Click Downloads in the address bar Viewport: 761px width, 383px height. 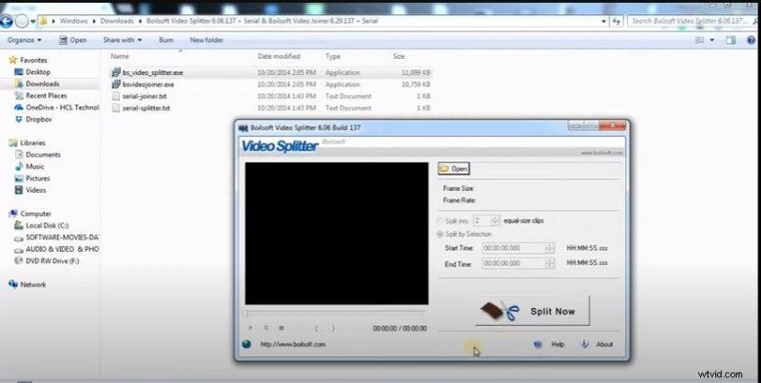coord(117,21)
